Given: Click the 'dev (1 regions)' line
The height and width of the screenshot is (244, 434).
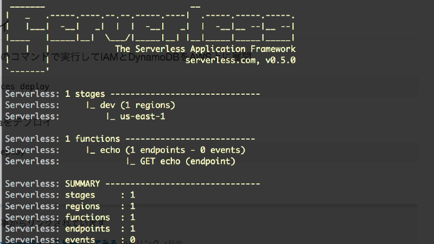Looking at the screenshot, I should (x=131, y=105).
